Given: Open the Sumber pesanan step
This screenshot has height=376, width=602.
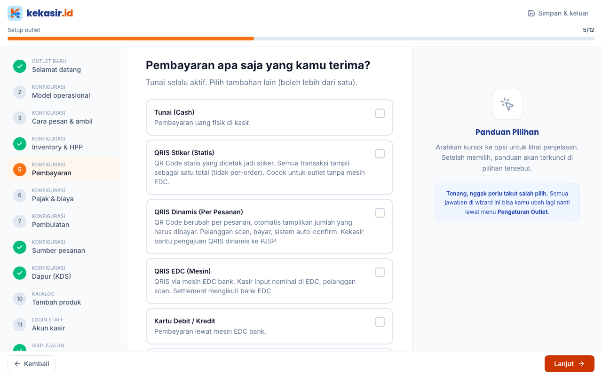Looking at the screenshot, I should (63, 247).
